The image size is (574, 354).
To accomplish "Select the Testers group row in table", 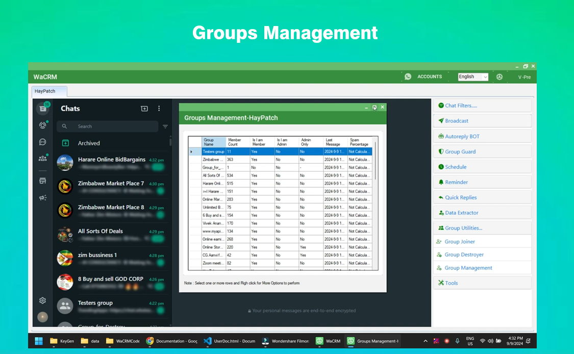I will 213,151.
